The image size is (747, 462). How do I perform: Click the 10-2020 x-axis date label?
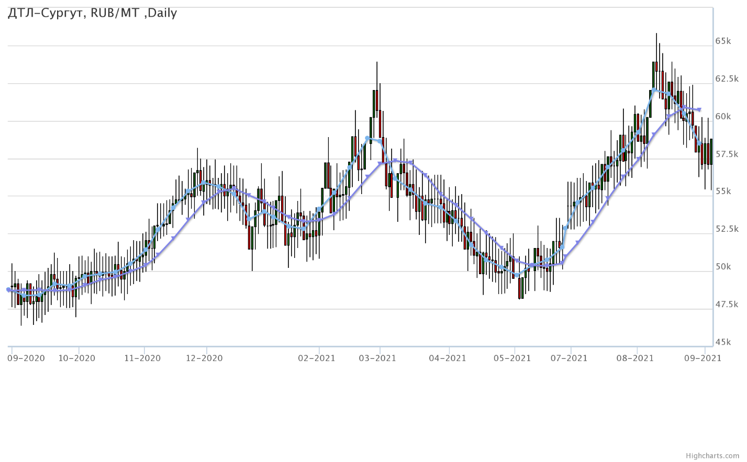[76, 358]
